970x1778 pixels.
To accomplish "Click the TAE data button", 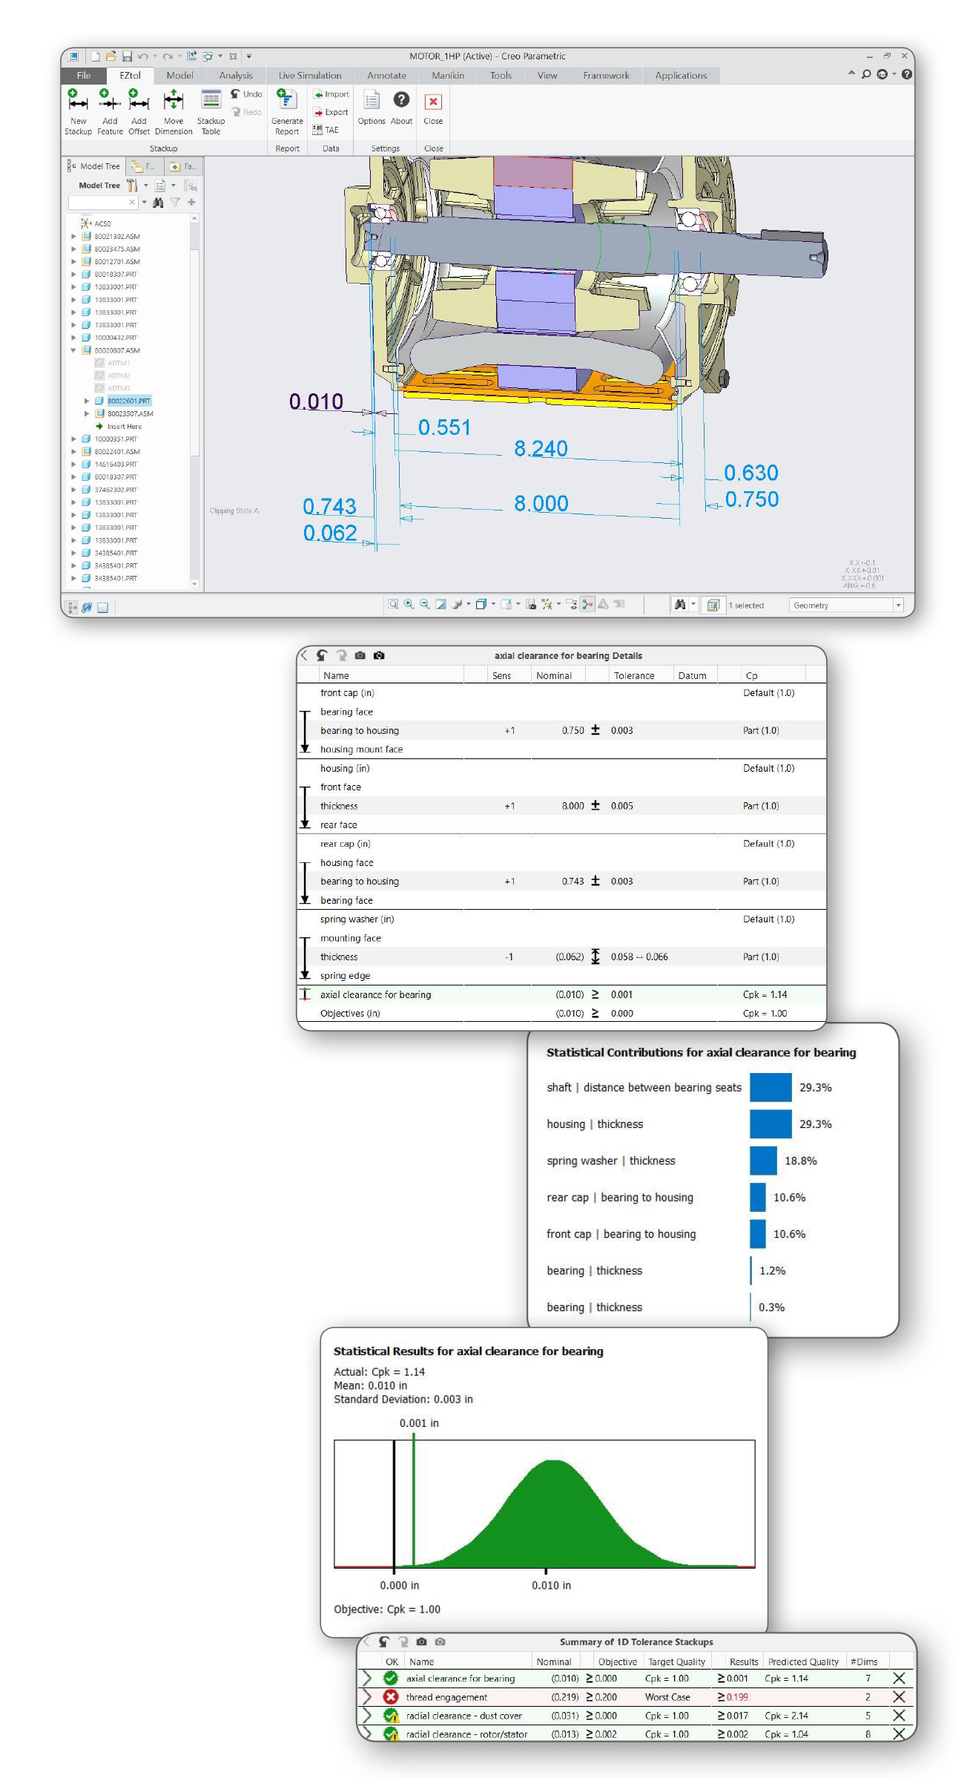I will (x=326, y=130).
